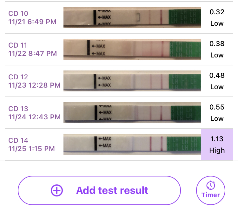Click the plus icon in Add test result
This screenshot has height=219, width=238.
point(57,190)
